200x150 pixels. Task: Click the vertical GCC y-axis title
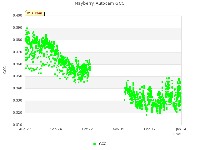pos(5,70)
